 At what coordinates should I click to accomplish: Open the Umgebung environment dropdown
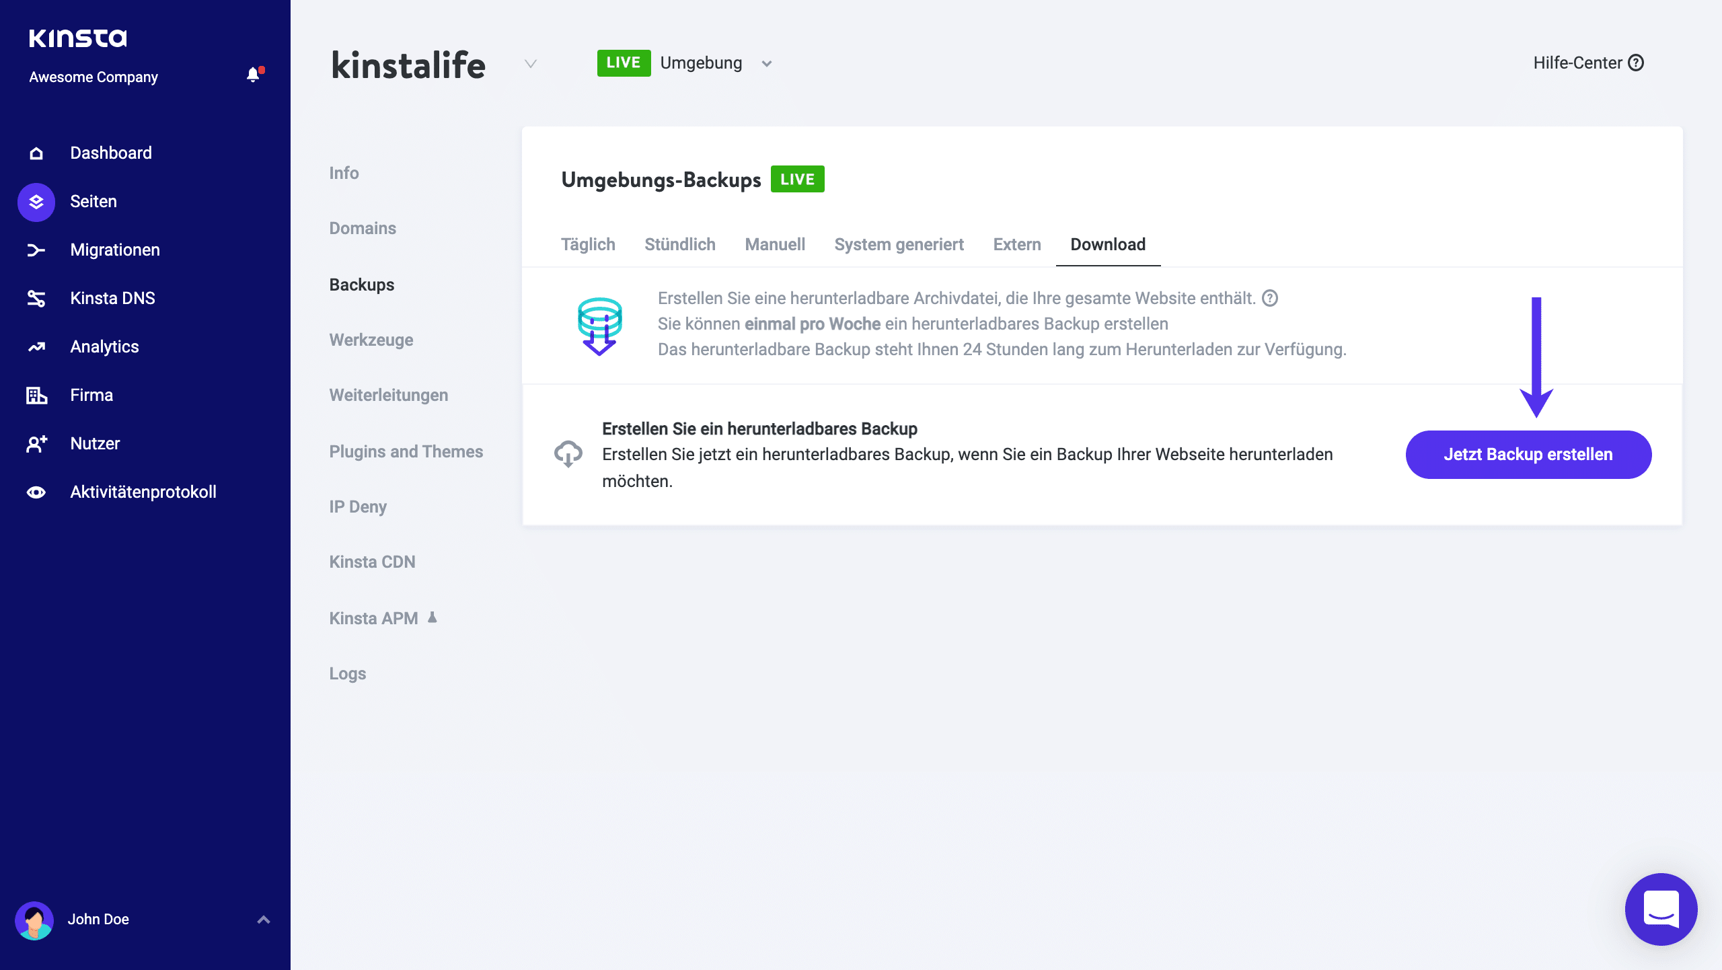[x=766, y=63]
